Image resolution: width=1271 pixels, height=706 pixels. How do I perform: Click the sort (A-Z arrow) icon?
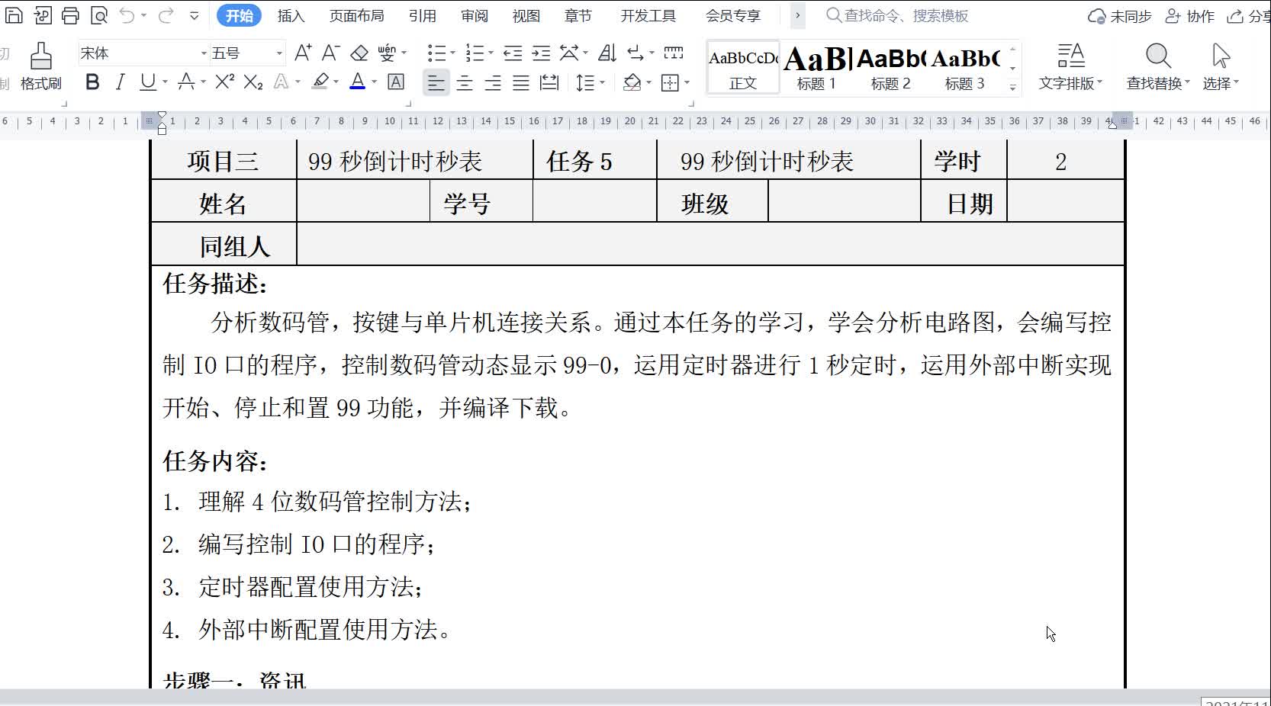pyautogui.click(x=607, y=53)
